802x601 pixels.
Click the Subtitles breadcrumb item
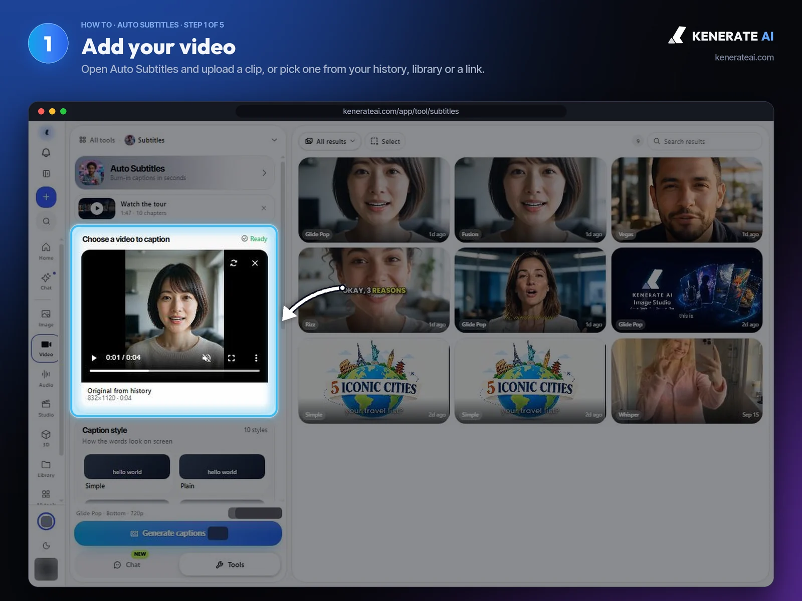tap(145, 140)
